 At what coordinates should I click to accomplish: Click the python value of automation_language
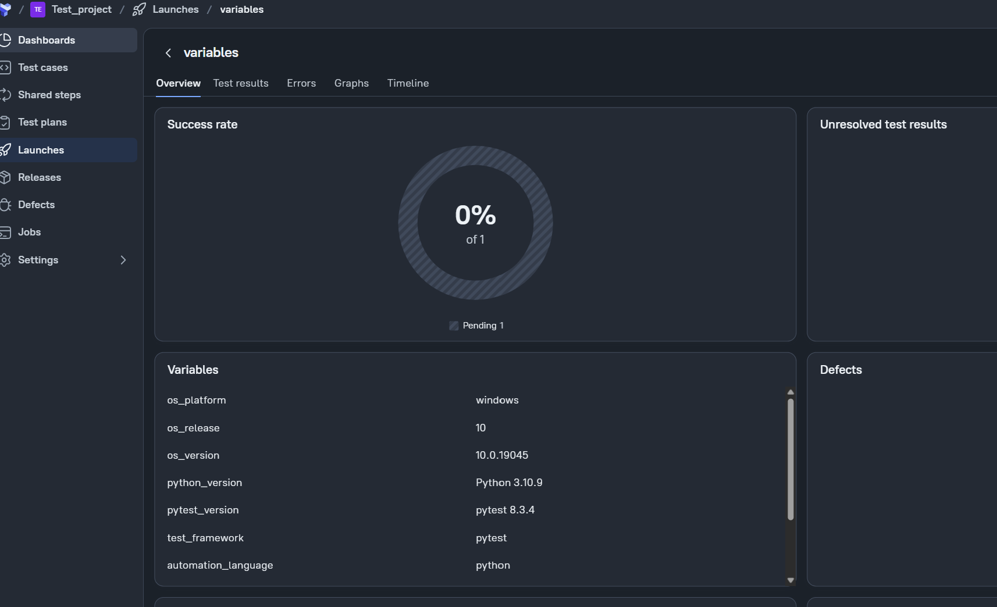coord(493,565)
